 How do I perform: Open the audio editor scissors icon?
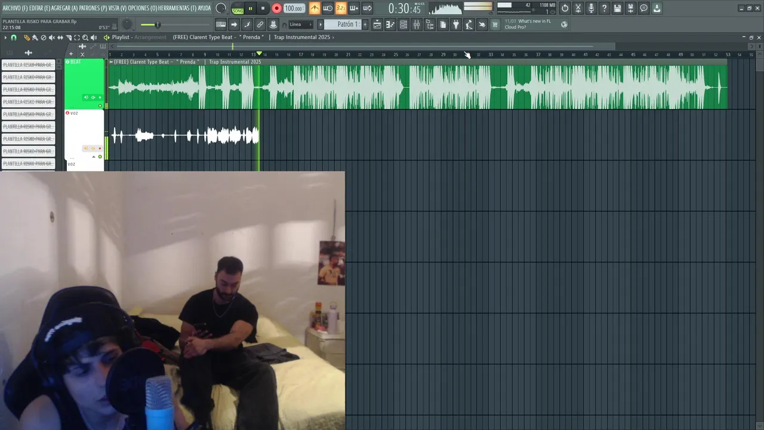point(578,8)
